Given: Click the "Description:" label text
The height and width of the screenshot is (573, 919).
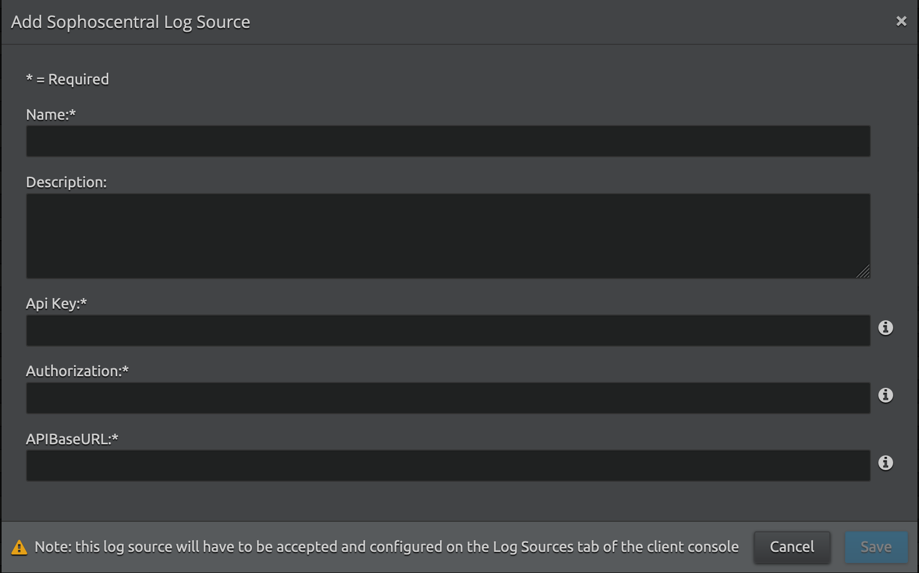Looking at the screenshot, I should (x=66, y=182).
